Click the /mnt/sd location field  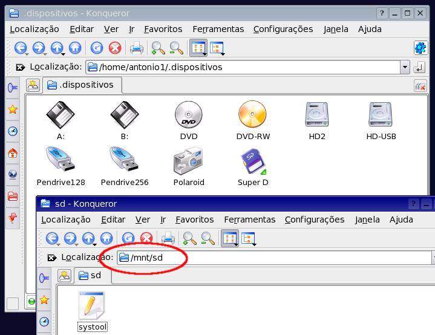[272, 258]
